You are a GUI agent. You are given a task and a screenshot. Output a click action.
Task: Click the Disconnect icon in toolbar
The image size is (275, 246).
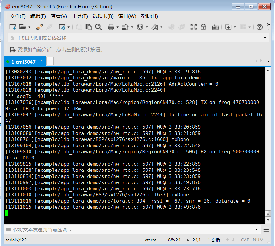click(49, 27)
